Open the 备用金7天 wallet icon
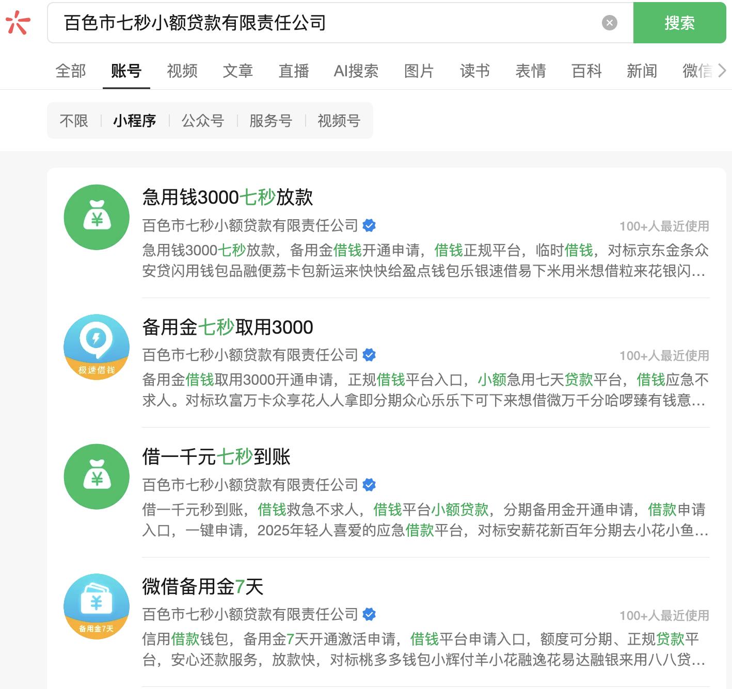 [97, 606]
